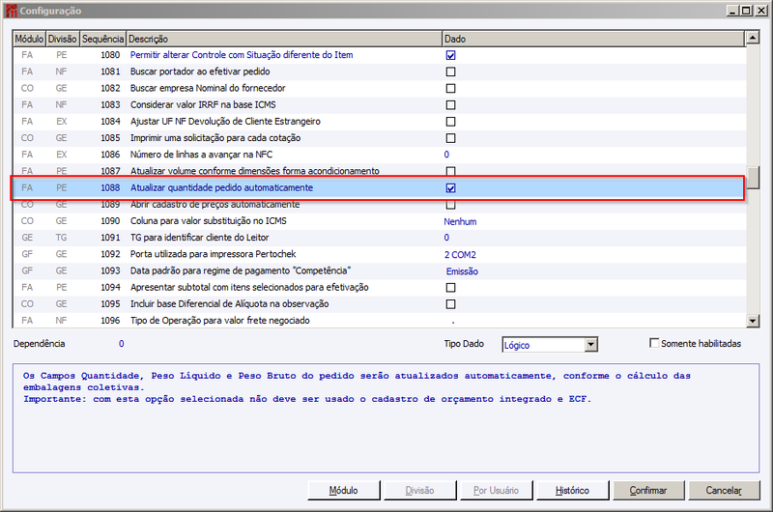Enable 'Incluir base Diferencial de Alíquota' checkbox
This screenshot has width=773, height=512.
450,304
